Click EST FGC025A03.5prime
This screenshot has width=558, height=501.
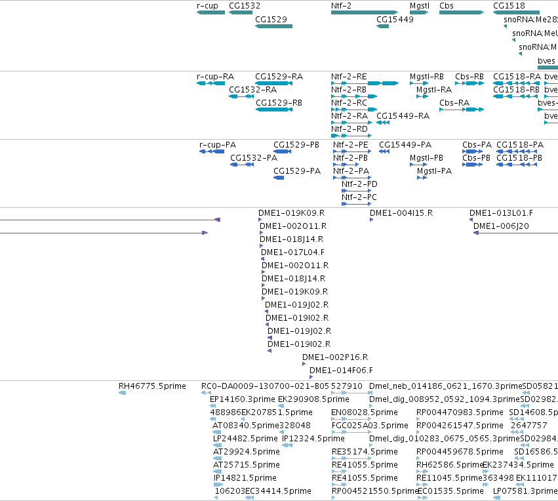pos(370,426)
